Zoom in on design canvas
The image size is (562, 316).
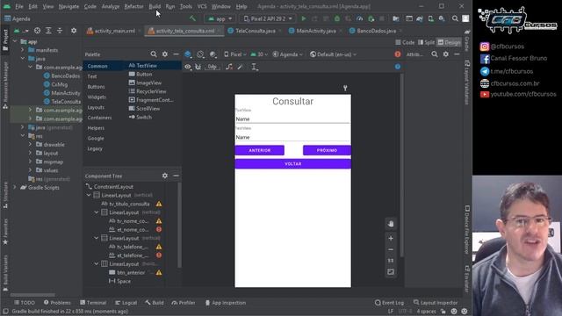(391, 238)
